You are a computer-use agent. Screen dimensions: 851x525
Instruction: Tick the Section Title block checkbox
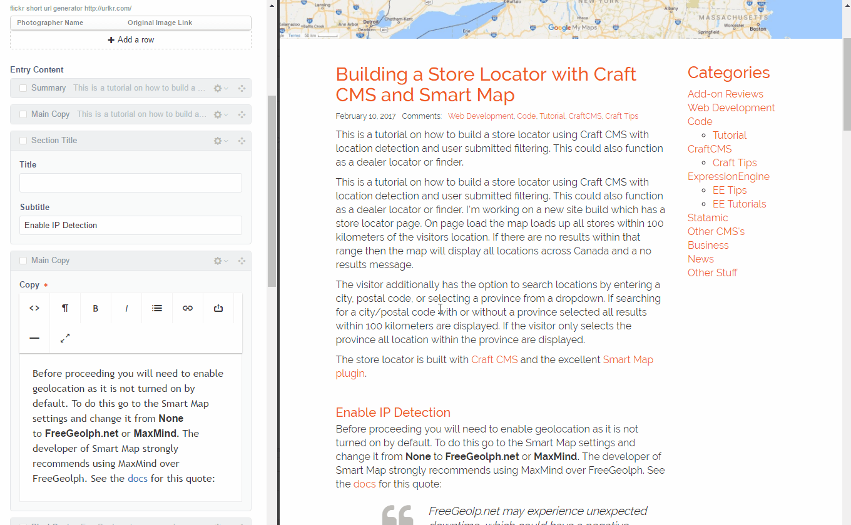click(23, 141)
